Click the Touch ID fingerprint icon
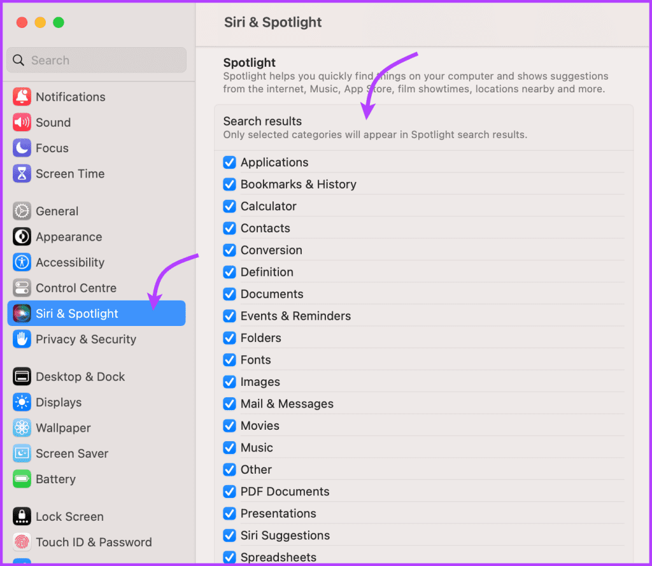The image size is (652, 566). [x=22, y=542]
